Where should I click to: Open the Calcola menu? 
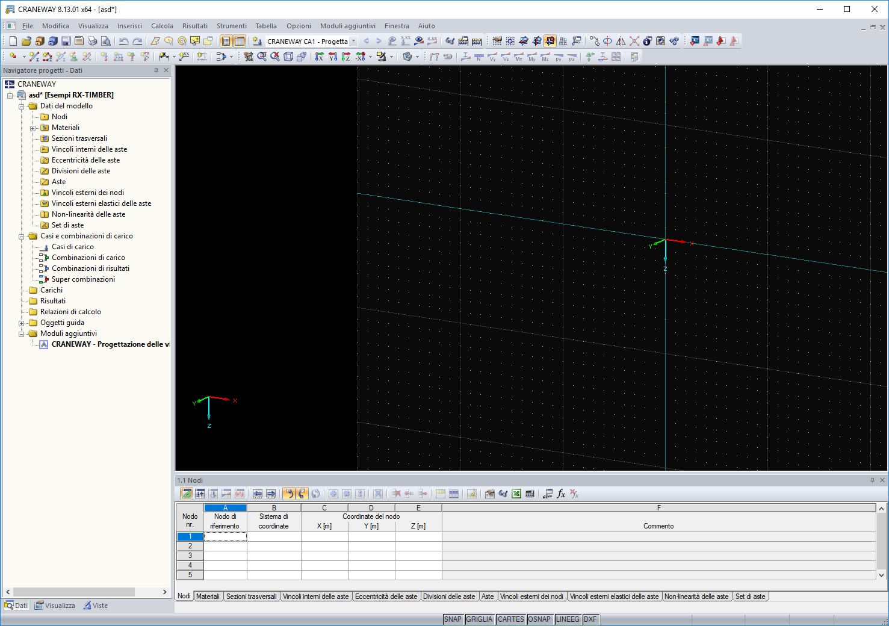click(x=162, y=26)
